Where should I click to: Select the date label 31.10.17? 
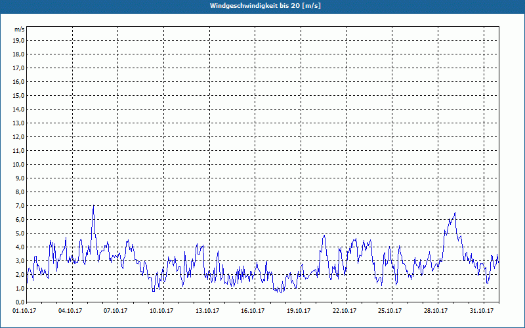482,311
